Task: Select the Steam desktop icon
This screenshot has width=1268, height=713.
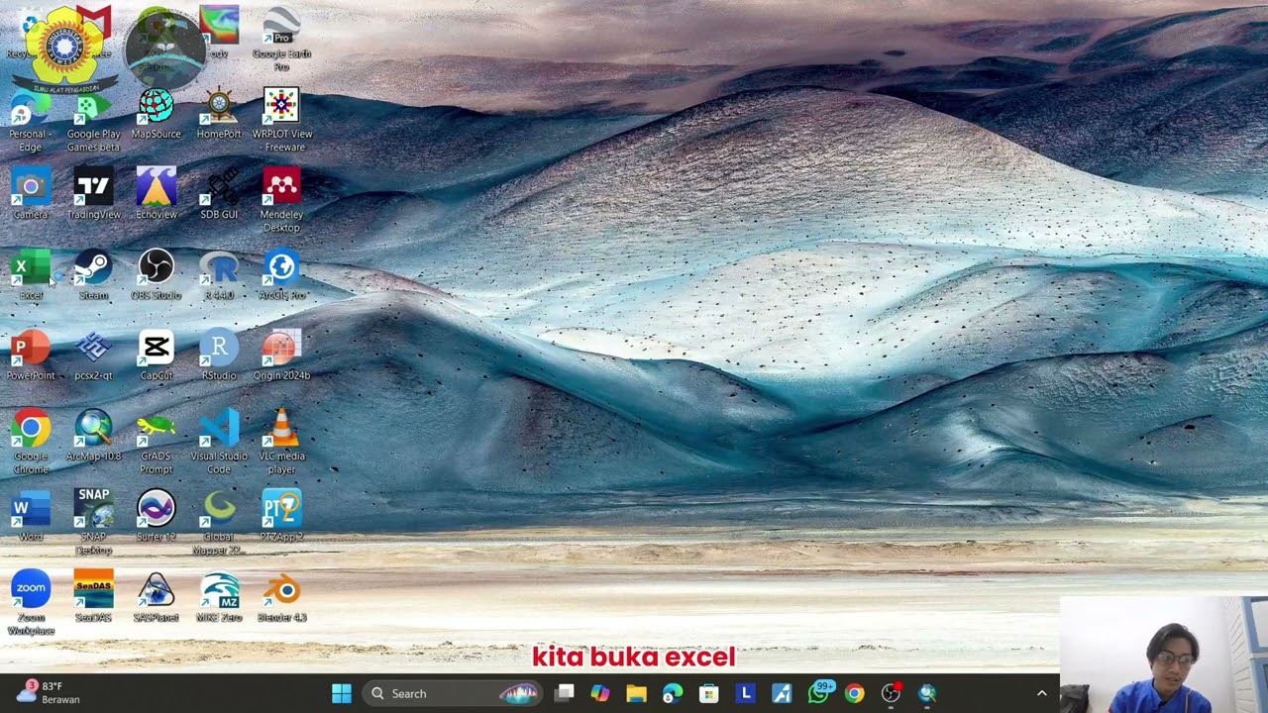Action: coord(93,275)
